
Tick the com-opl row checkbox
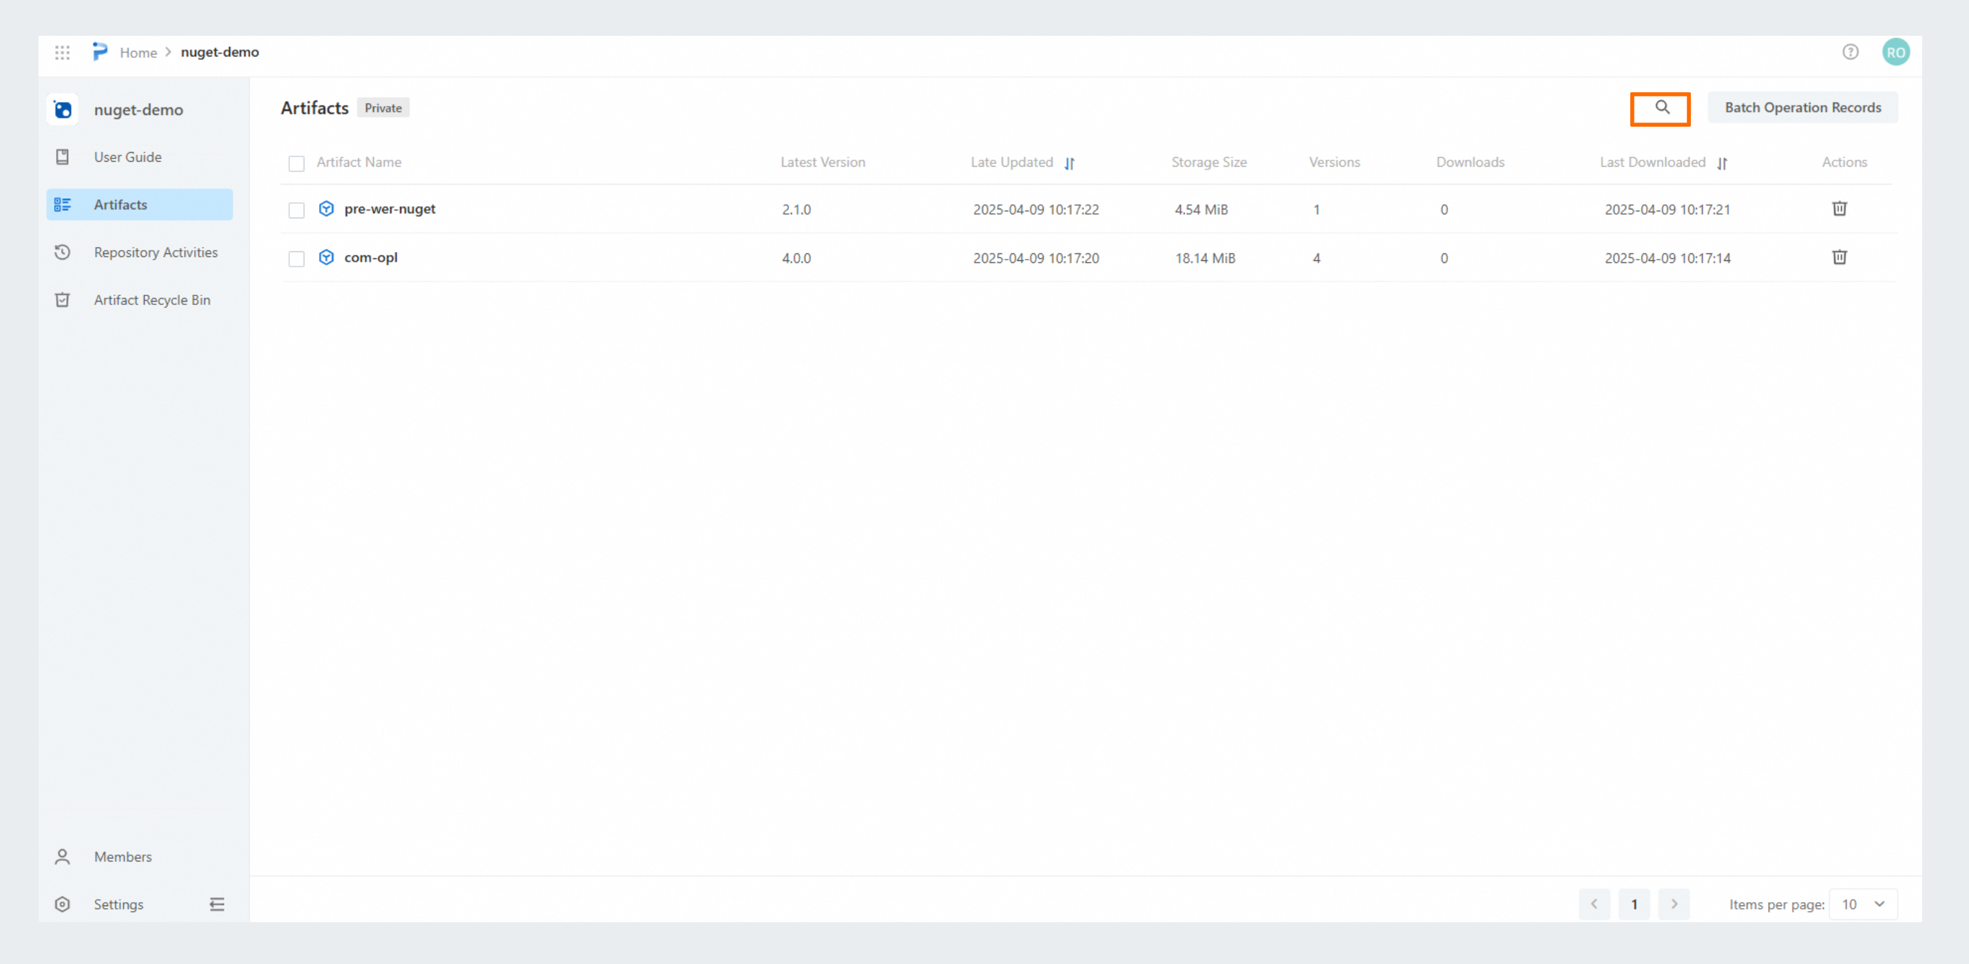(297, 259)
